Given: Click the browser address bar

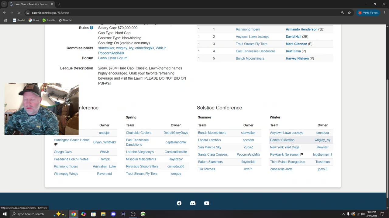Looking at the screenshot, I should 182,13.
